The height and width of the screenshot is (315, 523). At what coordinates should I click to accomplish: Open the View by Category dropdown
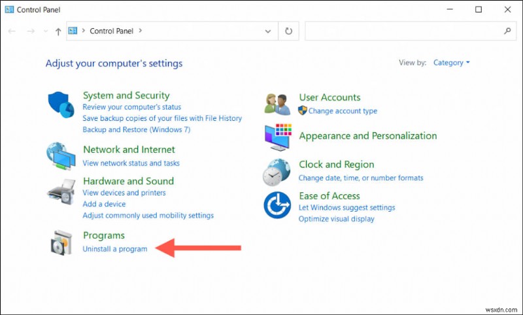point(451,63)
